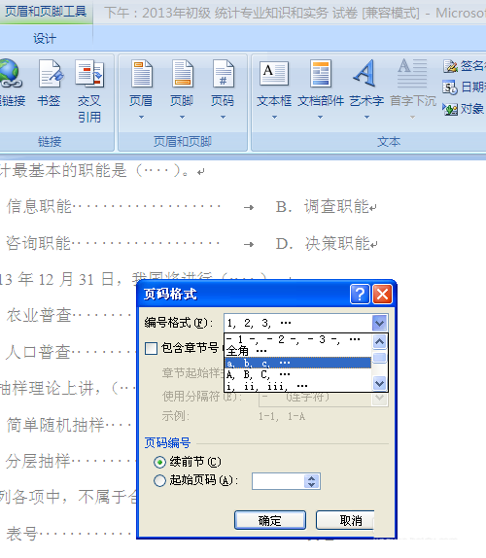Choose the '- 1 -, - 2 -' format
486x558 pixels.
(298, 340)
